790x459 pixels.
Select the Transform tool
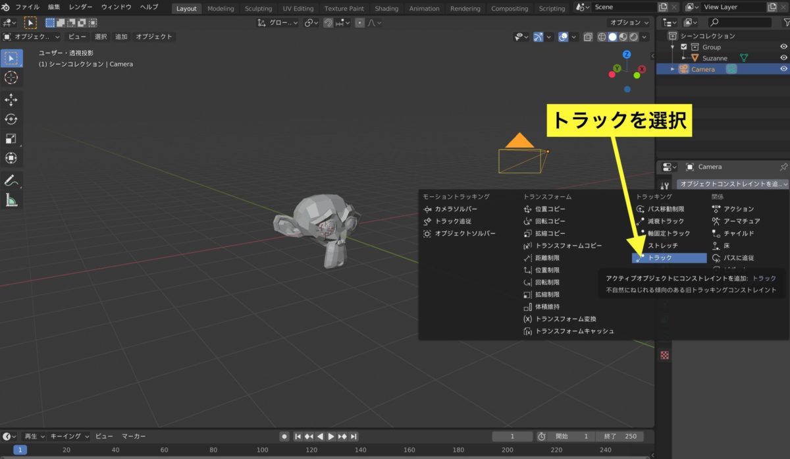point(11,158)
